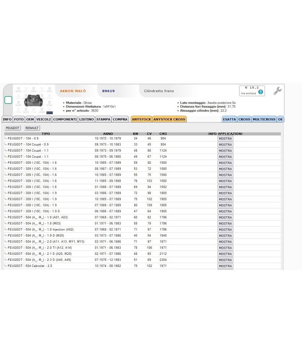The height and width of the screenshot is (353, 302).
Task: Switch to the ESATTA tab
Action: click(230, 119)
